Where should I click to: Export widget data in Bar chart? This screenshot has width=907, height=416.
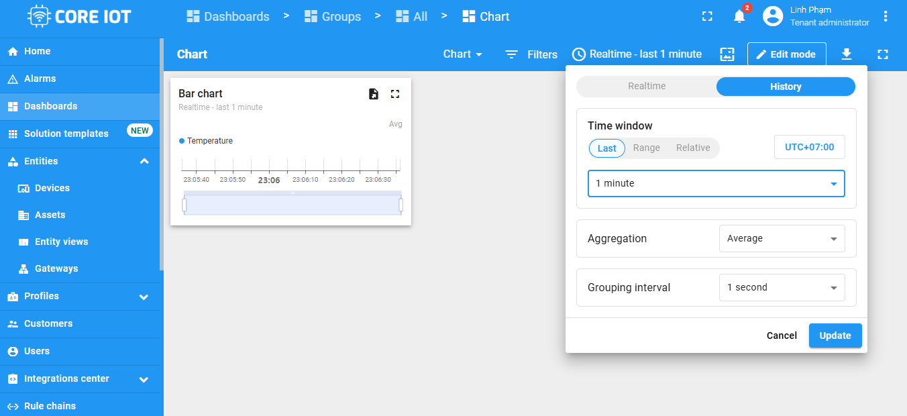(x=374, y=94)
